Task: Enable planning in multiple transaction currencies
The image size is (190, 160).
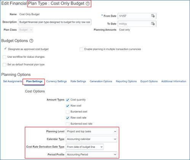Action: (x=81, y=49)
